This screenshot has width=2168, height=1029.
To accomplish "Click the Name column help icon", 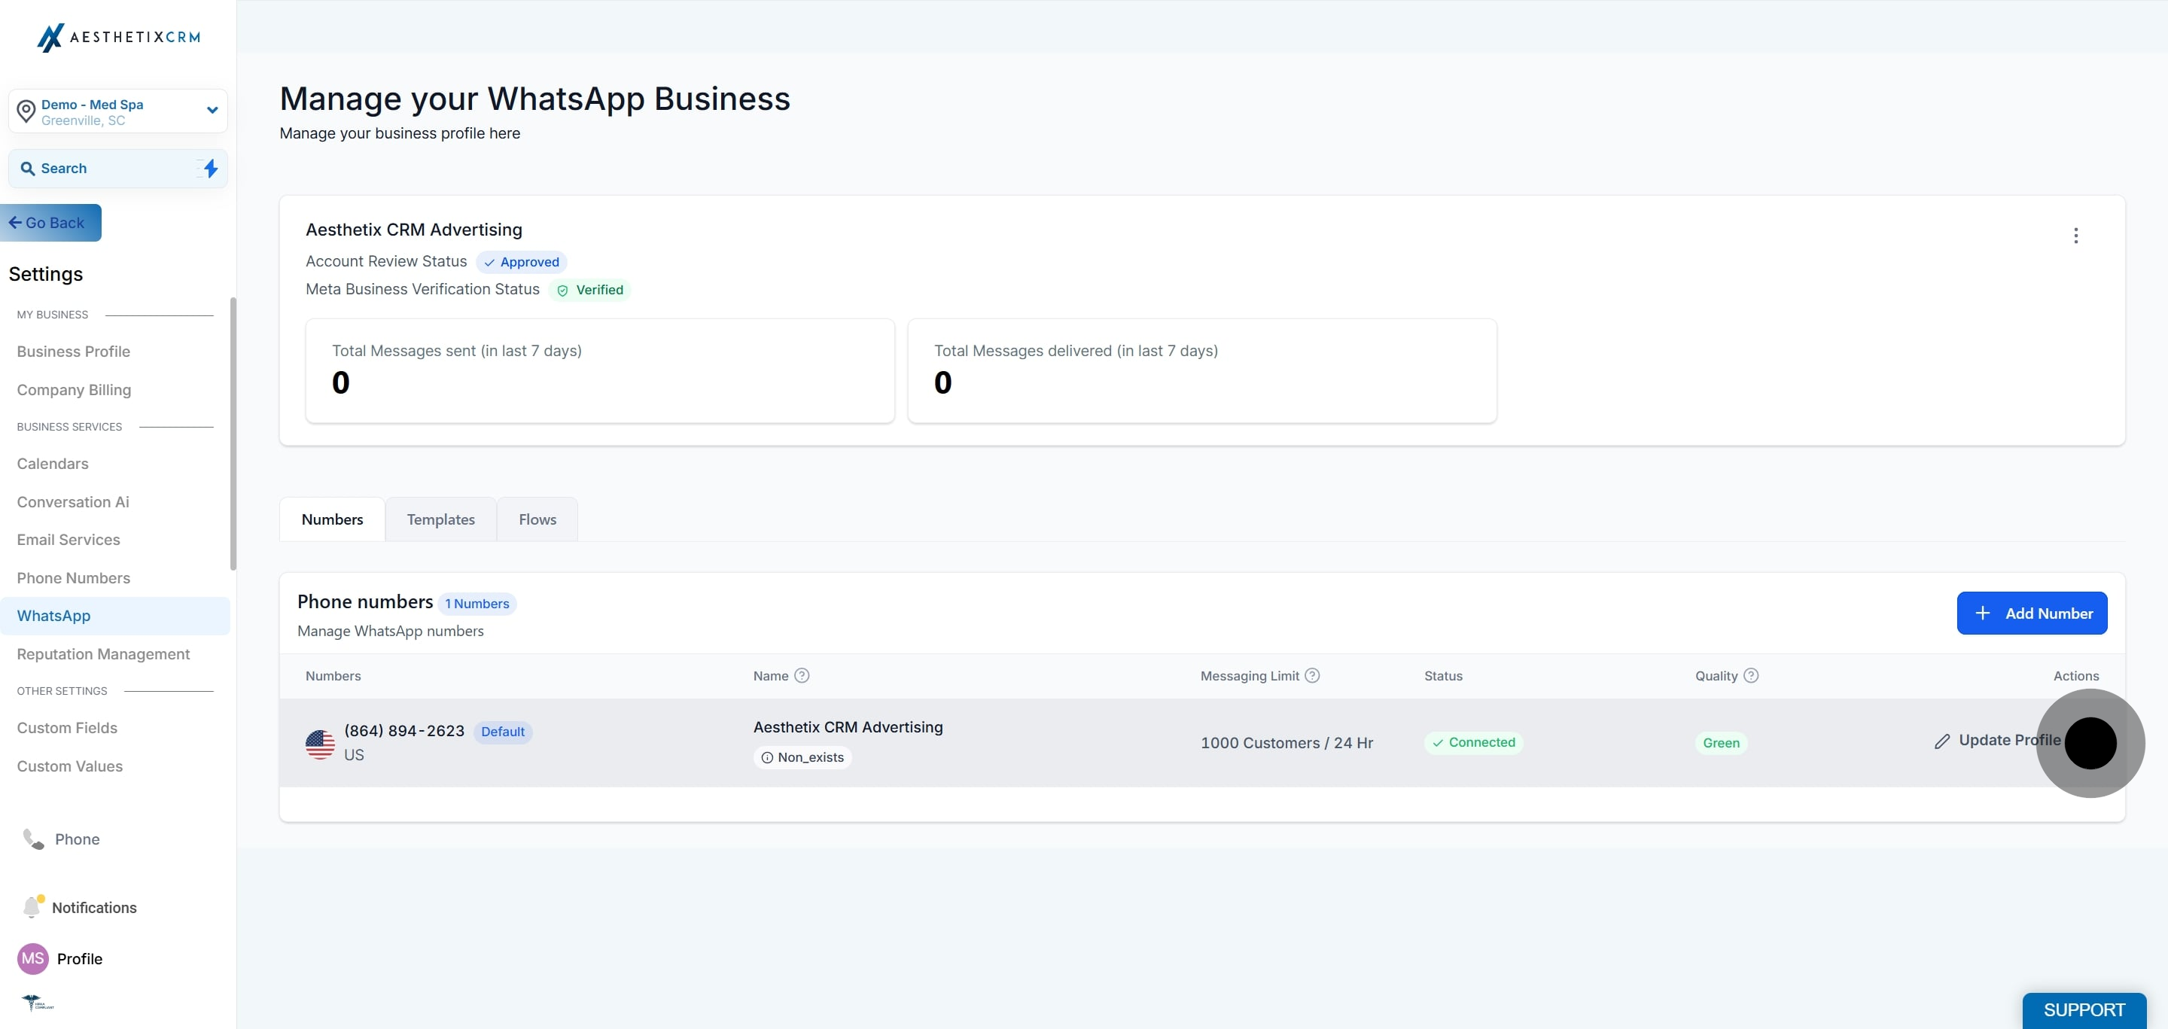I will 802,676.
